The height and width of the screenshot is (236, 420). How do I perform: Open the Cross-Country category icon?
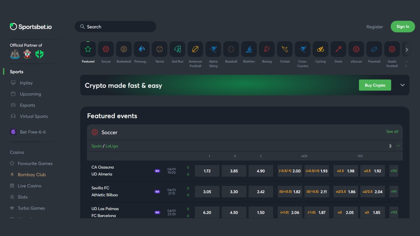[303, 49]
